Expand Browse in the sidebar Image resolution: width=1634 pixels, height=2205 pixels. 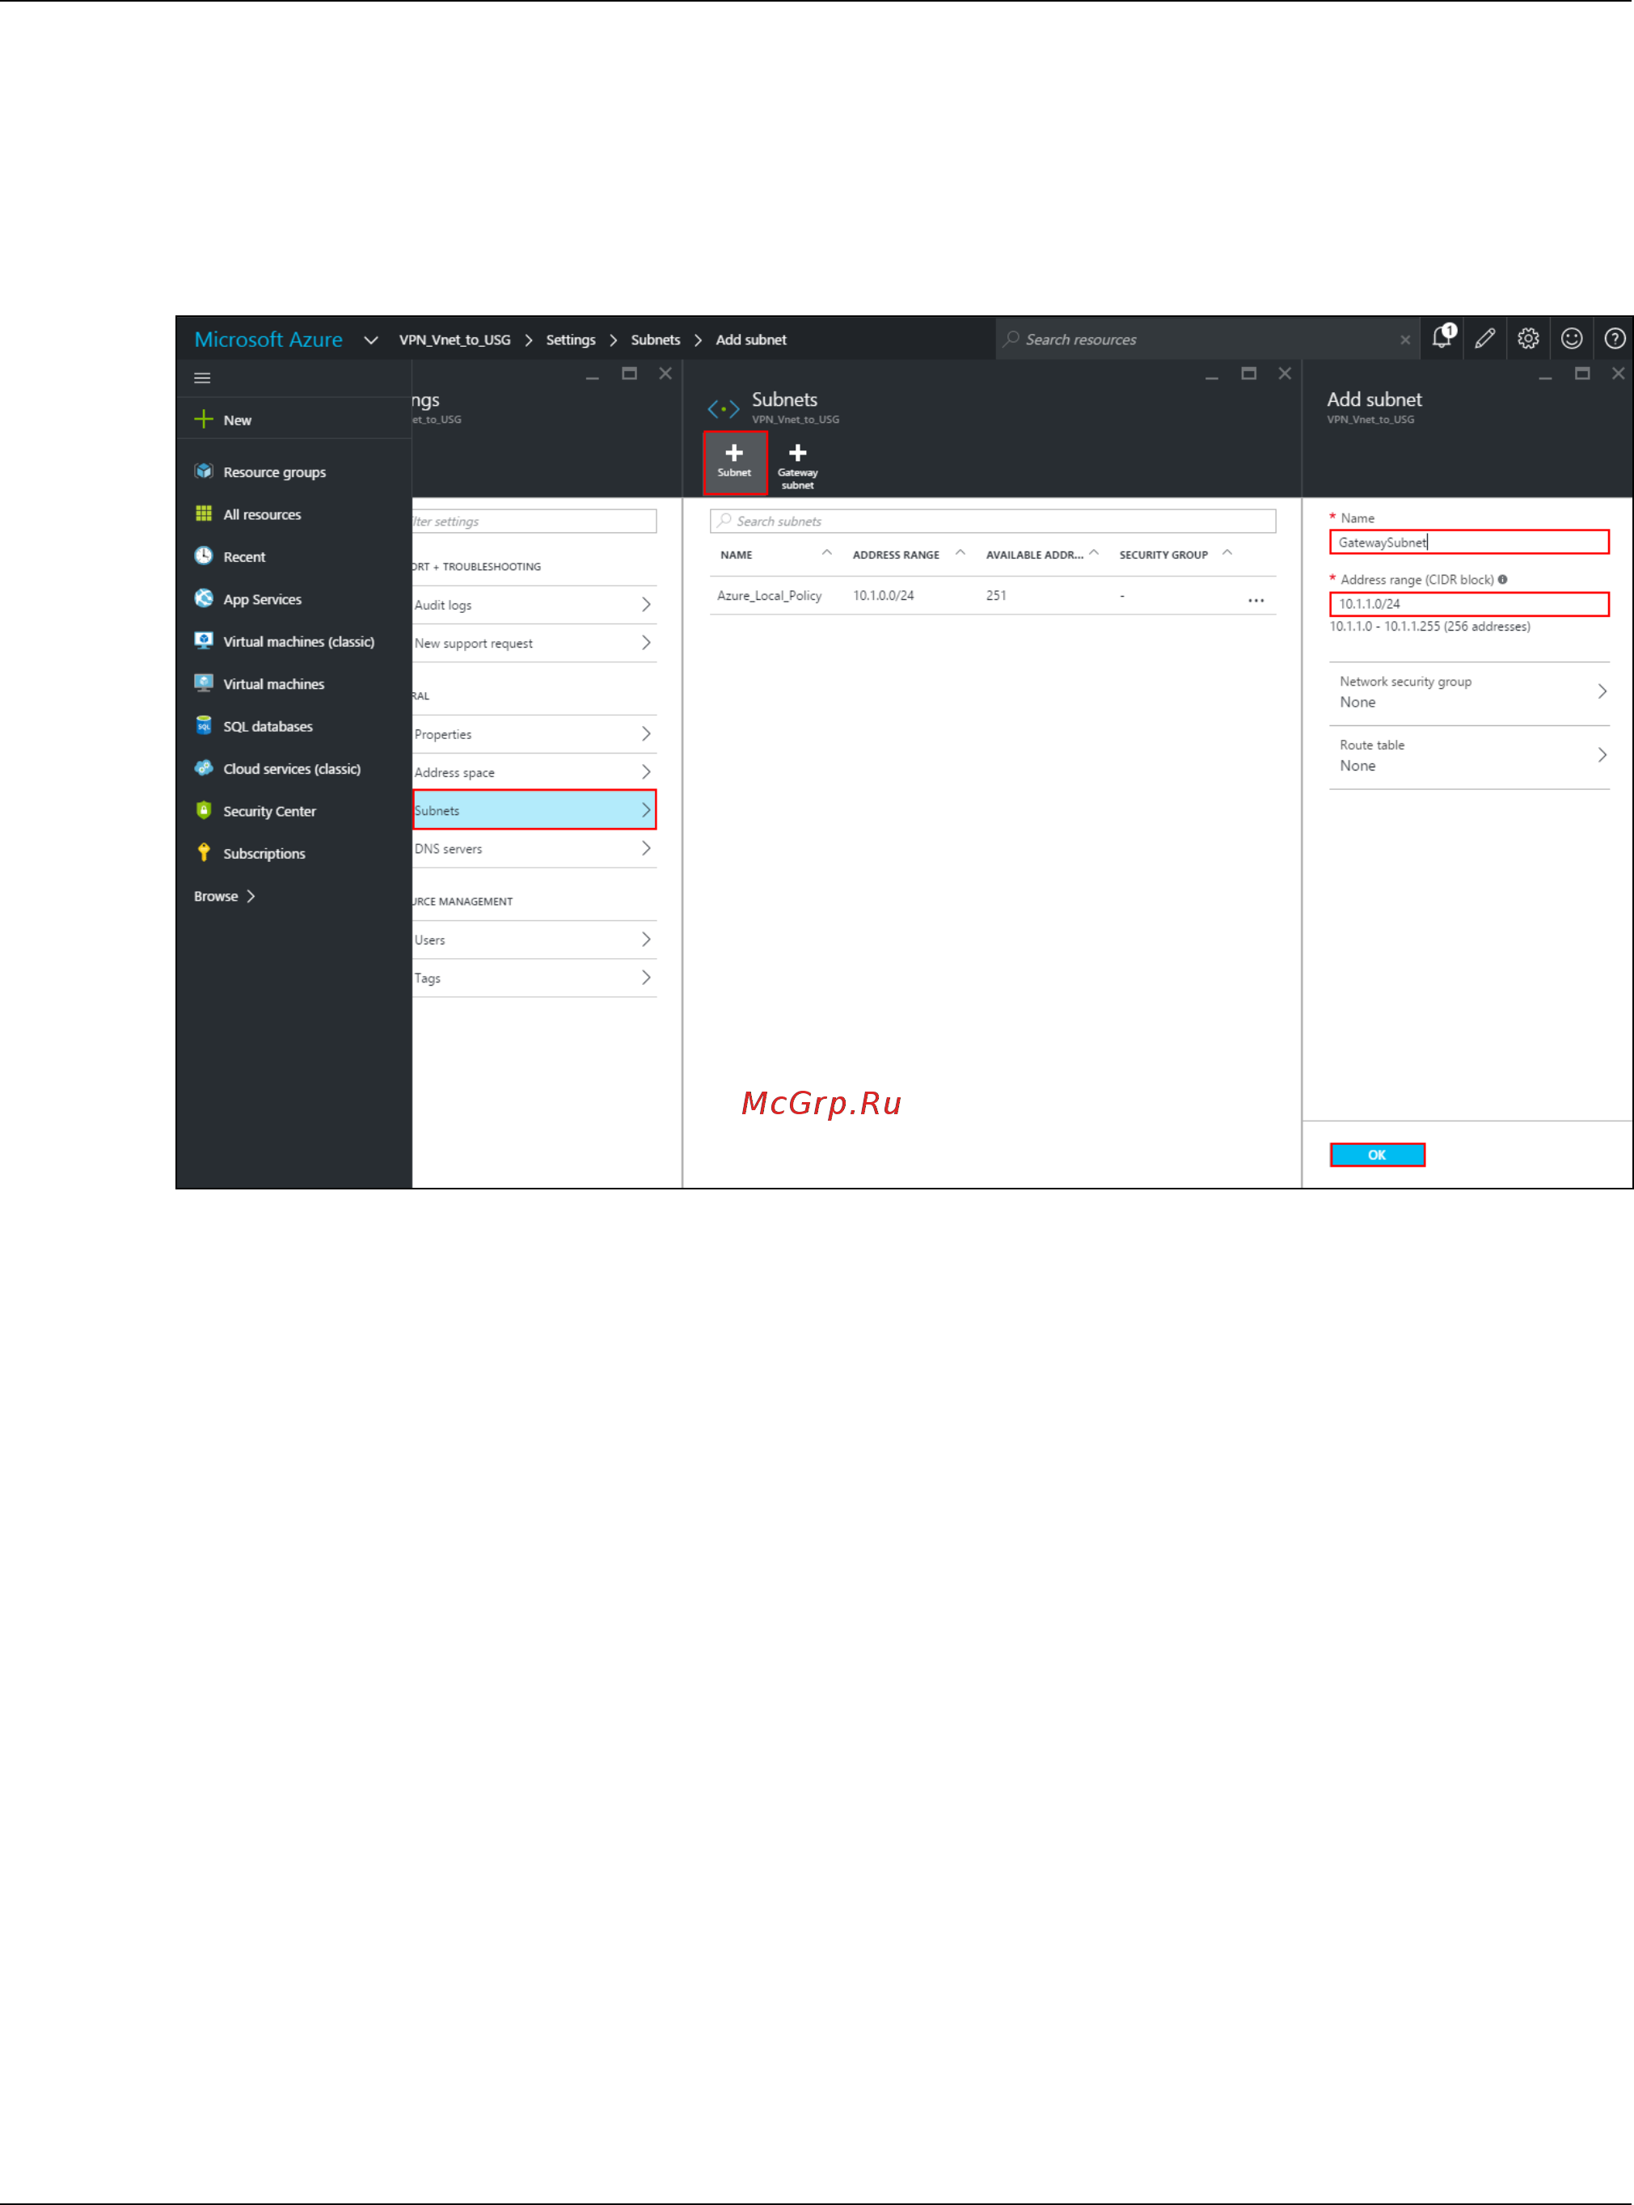pyautogui.click(x=225, y=896)
